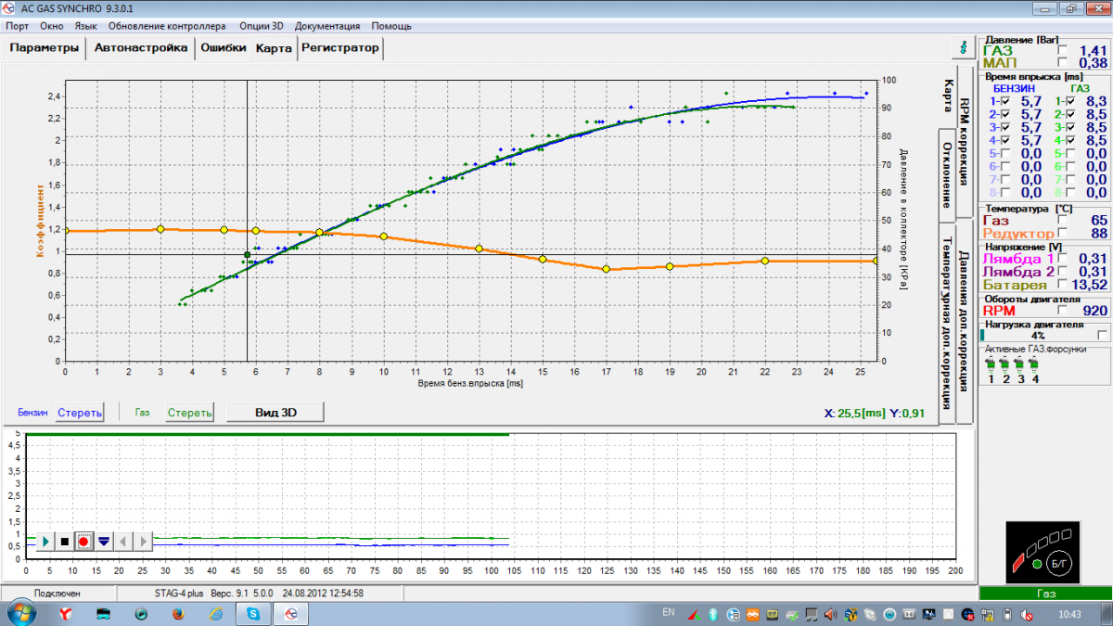Screen dimensions: 1113x626
Task: Click the blue down-triangle recorder icon
Action: (104, 541)
